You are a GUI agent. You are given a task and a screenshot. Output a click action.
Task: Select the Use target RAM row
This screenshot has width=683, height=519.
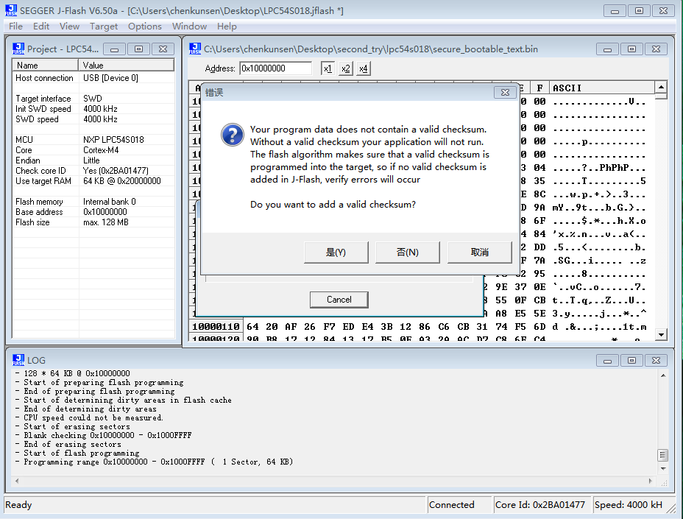[93, 181]
